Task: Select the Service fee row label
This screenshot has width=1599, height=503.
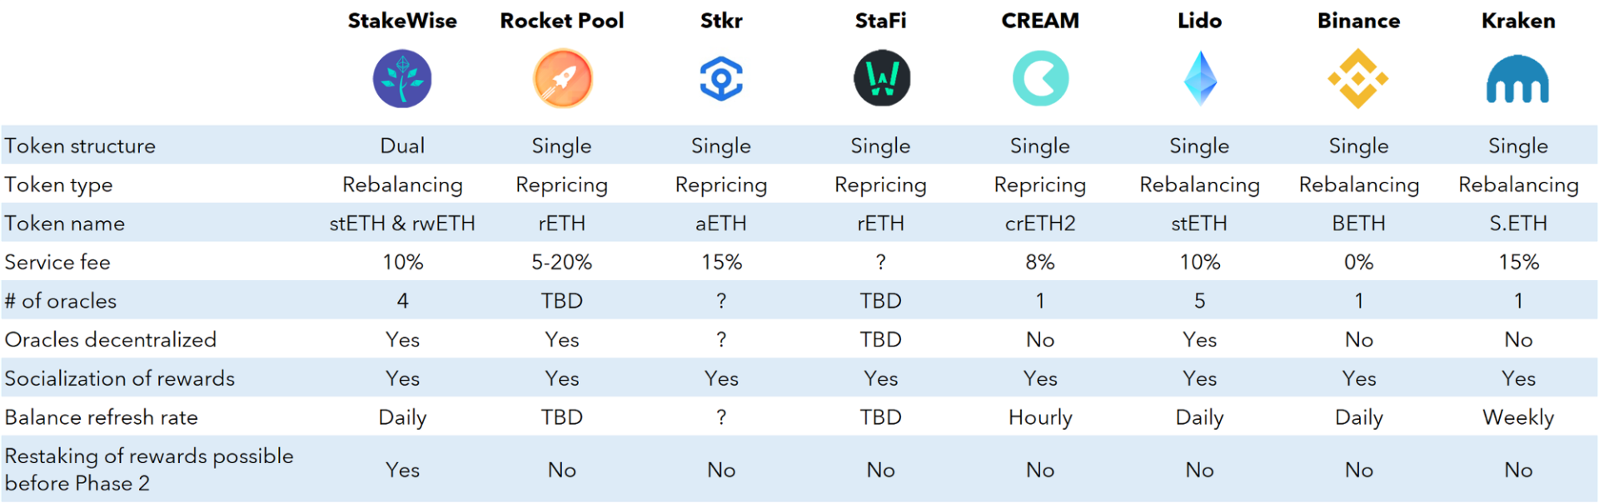Action: [x=57, y=263]
